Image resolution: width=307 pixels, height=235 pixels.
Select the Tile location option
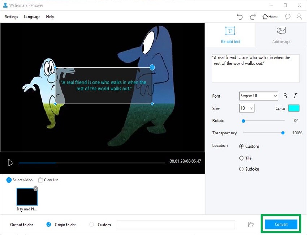[241, 158]
